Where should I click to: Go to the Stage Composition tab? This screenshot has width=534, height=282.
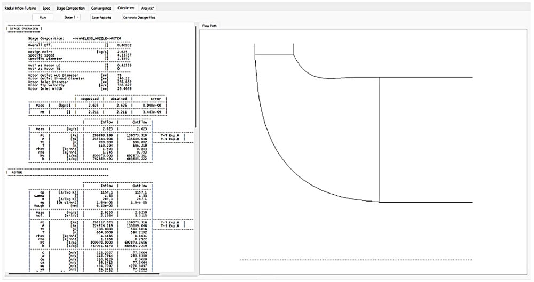pos(70,8)
